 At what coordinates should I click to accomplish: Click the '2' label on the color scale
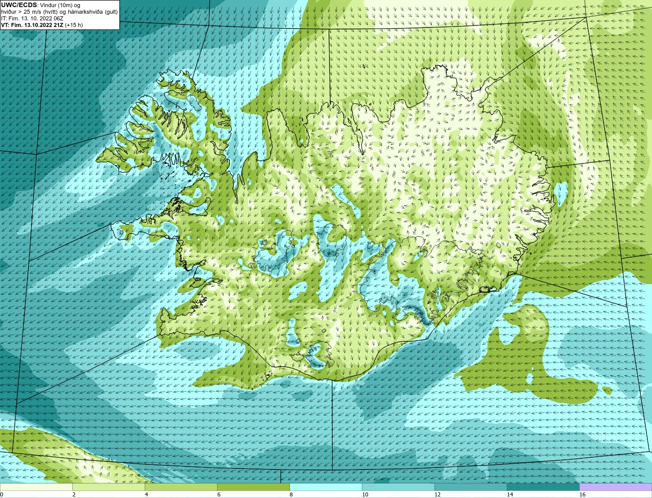point(74,494)
